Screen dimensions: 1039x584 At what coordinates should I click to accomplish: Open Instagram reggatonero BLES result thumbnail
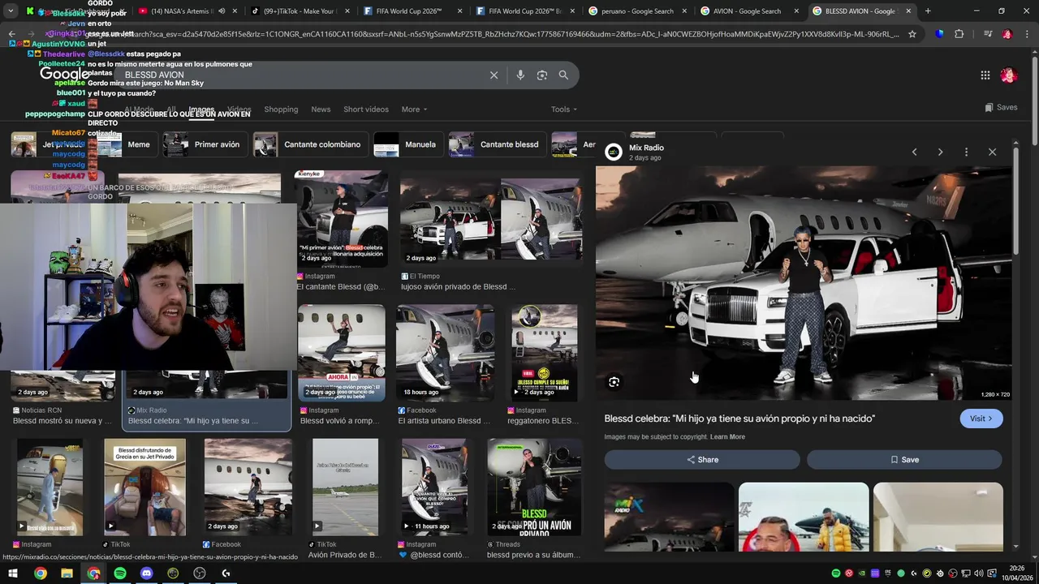[x=544, y=353]
